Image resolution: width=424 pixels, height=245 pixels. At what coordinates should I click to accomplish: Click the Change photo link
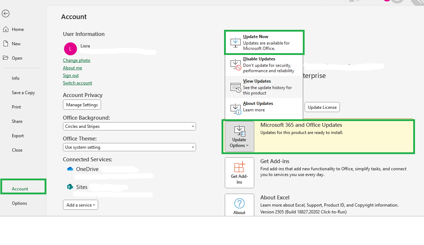77,60
